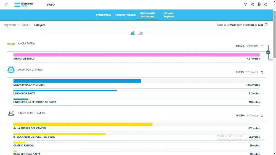Go to Argentina in the breadcrumb
This screenshot has width=276, height=155.
pos(10,25)
